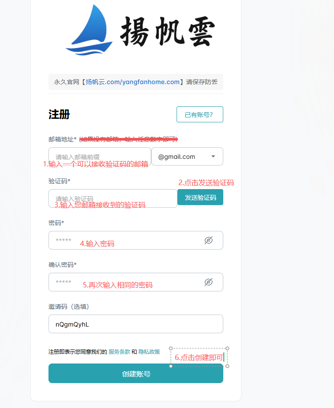Focus the 确认密码 confirm password field
Viewport: 334px width, 408px height.
tap(136, 282)
